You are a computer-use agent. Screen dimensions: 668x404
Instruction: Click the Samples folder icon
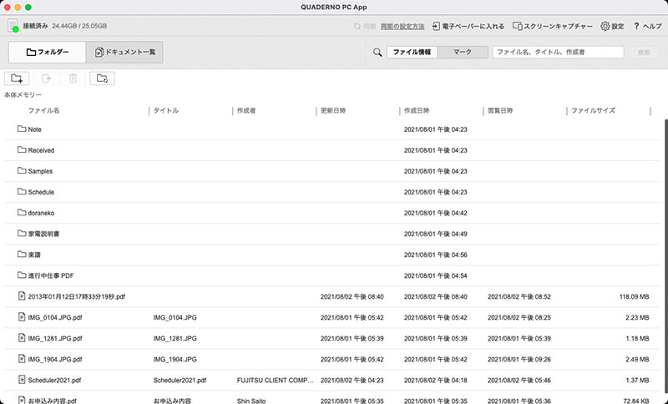tap(22, 170)
